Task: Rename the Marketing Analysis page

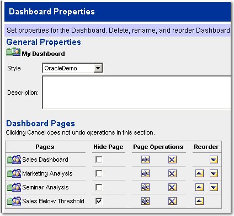Action: coord(145,173)
